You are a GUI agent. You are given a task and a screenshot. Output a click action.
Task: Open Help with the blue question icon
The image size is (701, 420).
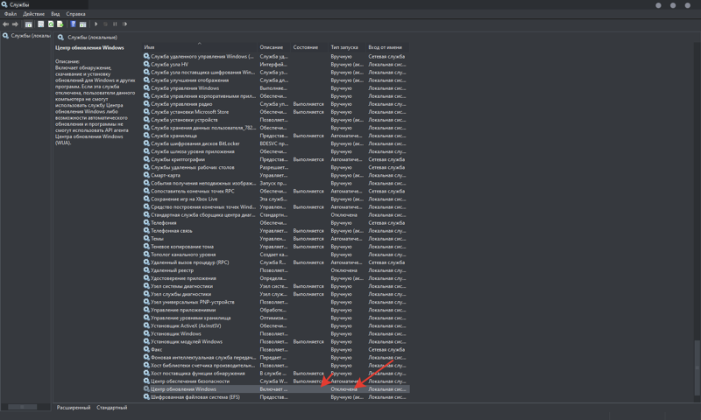(x=73, y=24)
